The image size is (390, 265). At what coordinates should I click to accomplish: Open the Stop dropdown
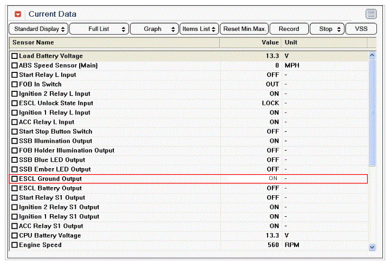coord(327,29)
